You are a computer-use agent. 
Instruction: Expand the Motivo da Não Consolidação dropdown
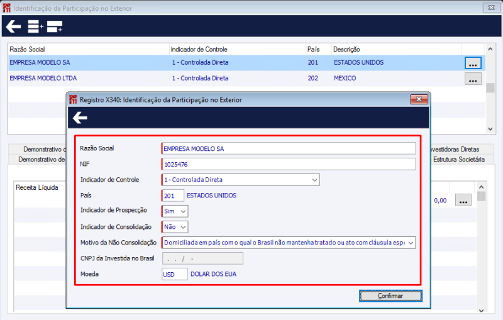[x=411, y=243]
